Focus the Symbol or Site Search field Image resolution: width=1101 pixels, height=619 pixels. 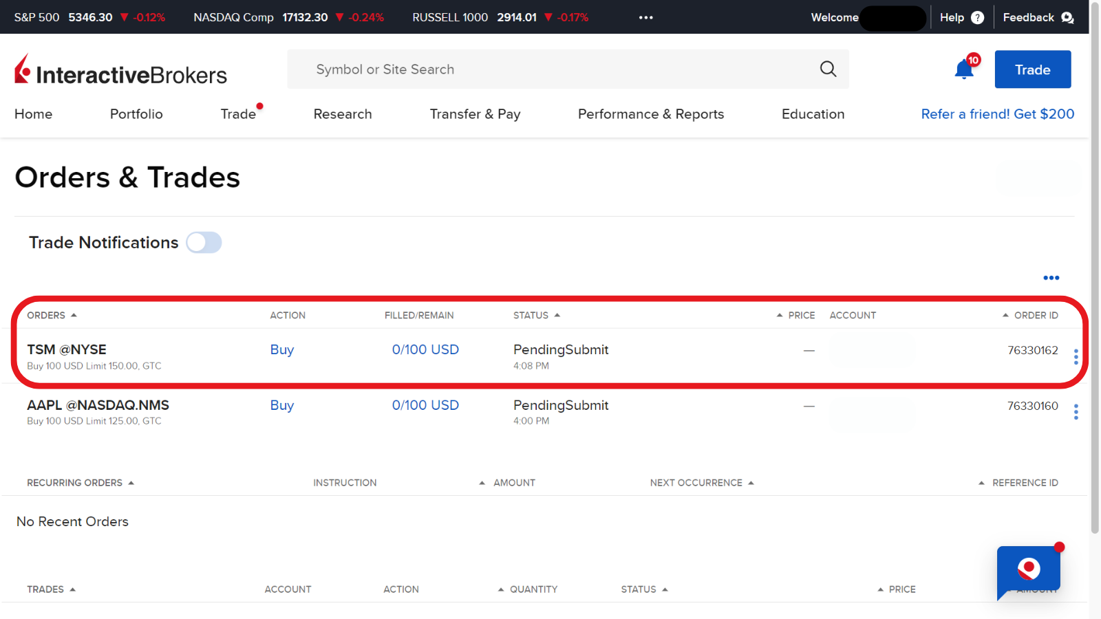550,69
